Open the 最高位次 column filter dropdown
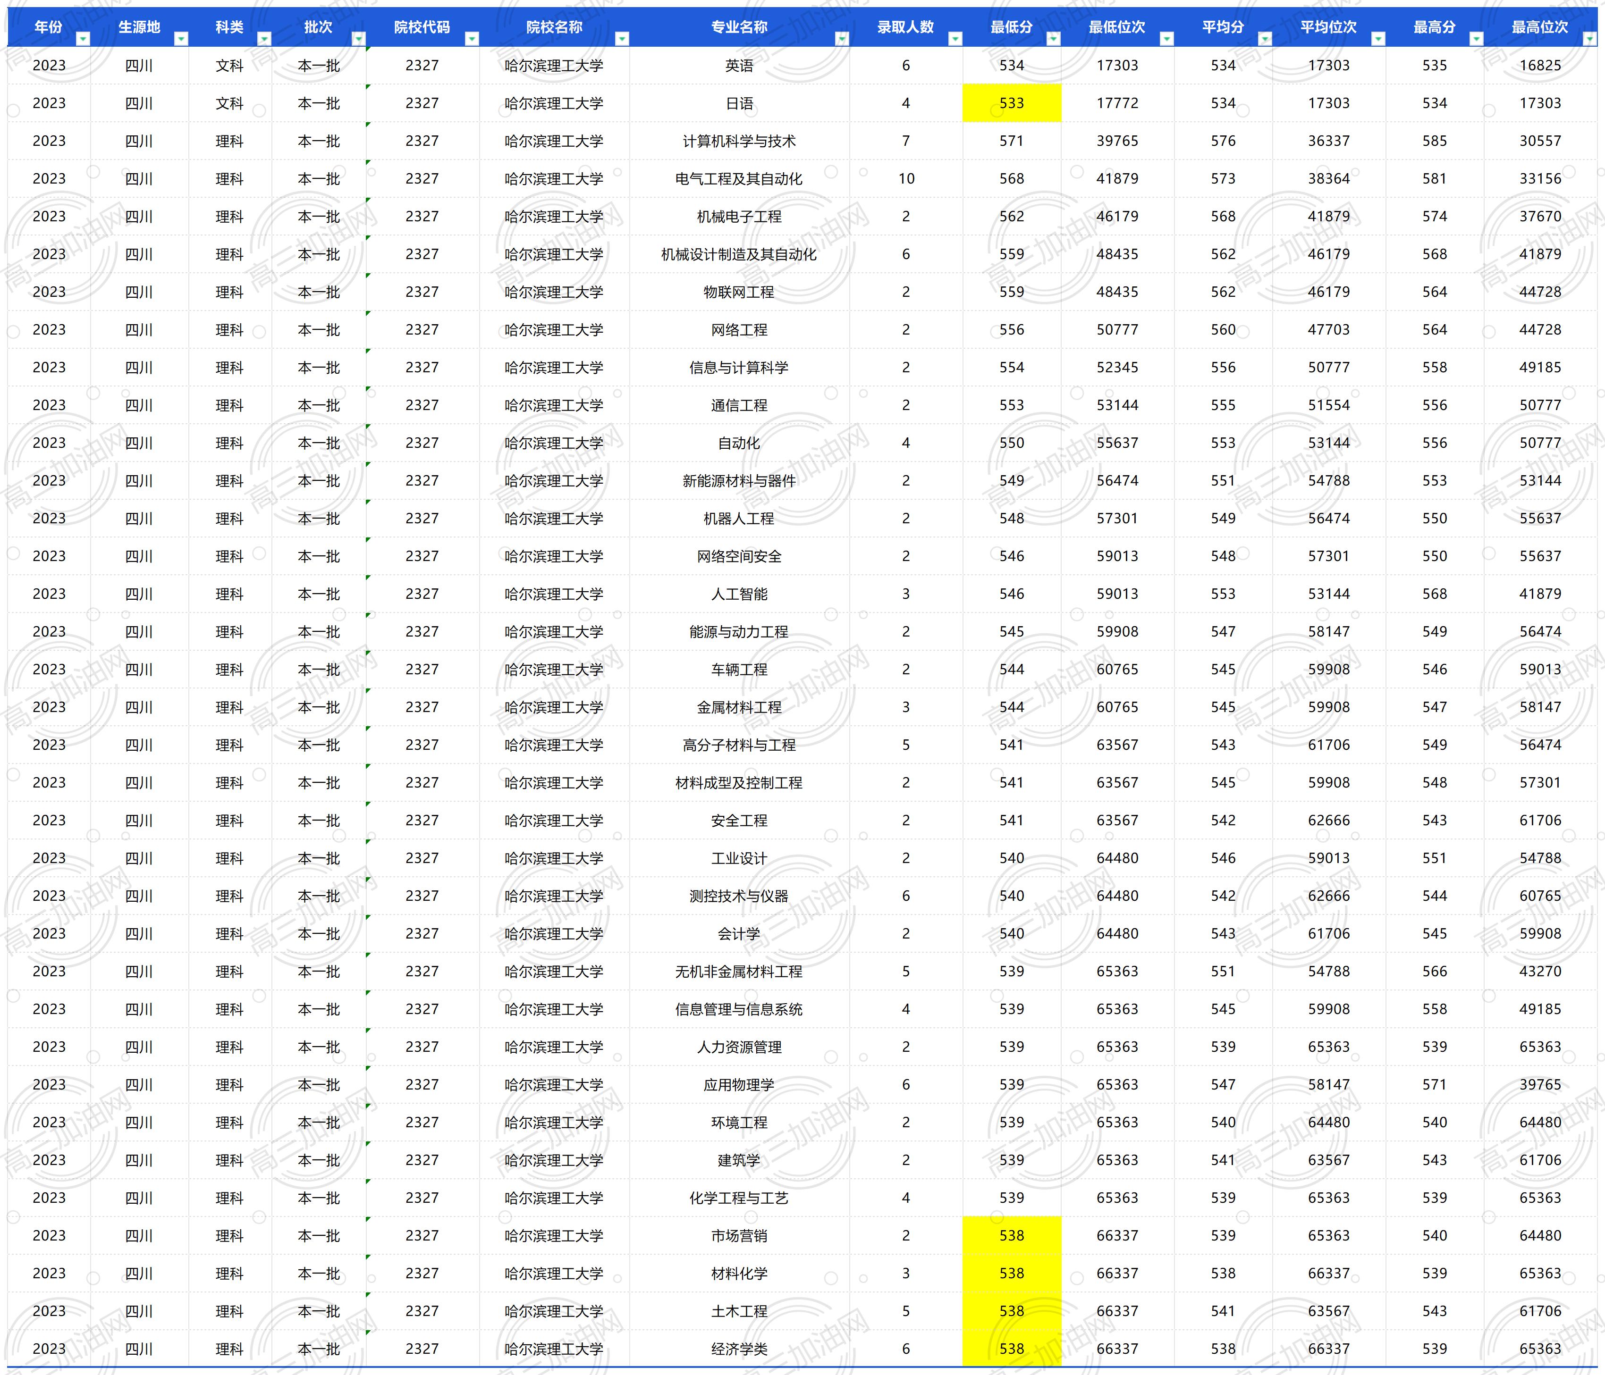 point(1589,39)
